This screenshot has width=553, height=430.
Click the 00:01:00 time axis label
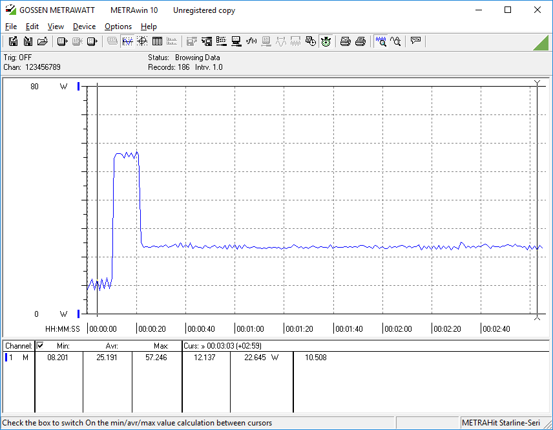click(250, 329)
